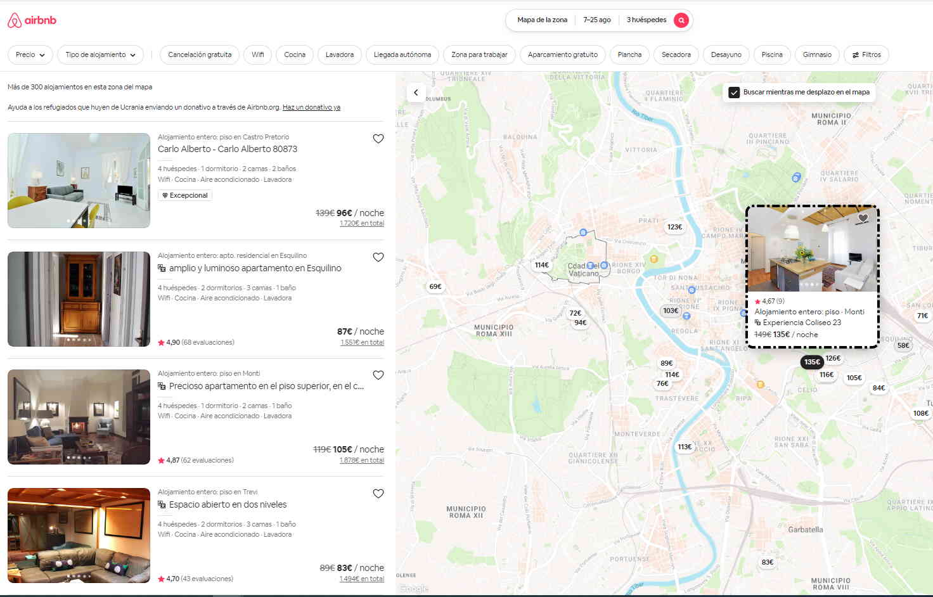Open the Filtros filter button

click(x=866, y=55)
